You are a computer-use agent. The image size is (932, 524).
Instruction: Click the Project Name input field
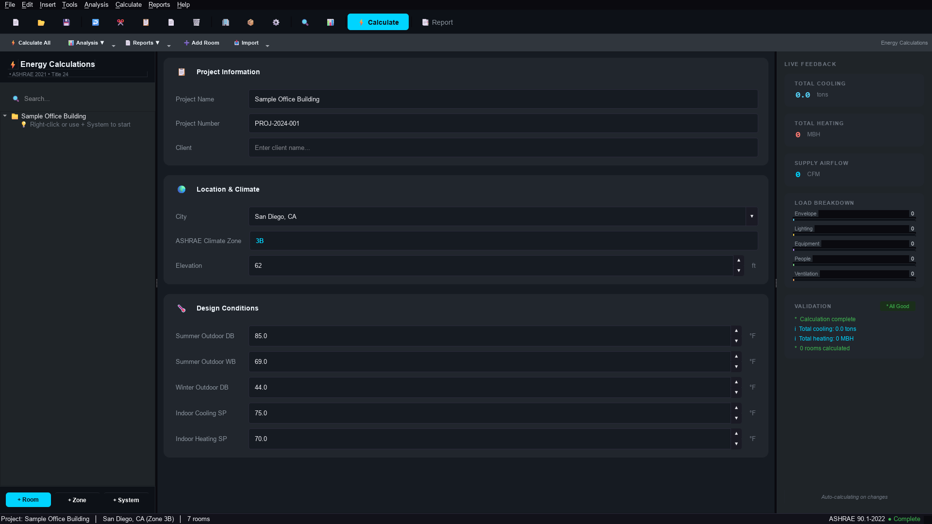[x=503, y=99]
